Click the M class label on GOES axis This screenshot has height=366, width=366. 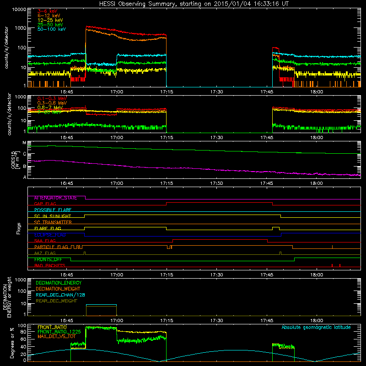pyautogui.click(x=24, y=143)
